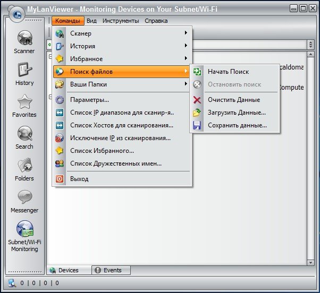Click the gear icon beside Параметры
Viewport: 320px width, 293px height.
pos(60,100)
